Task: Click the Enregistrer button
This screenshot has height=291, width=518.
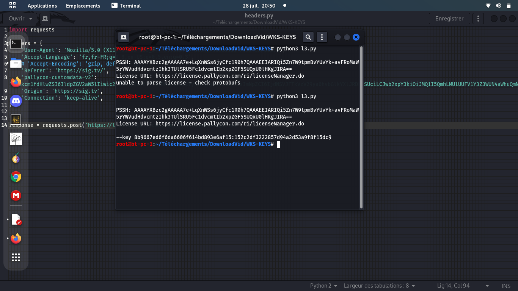Action: tap(449, 18)
